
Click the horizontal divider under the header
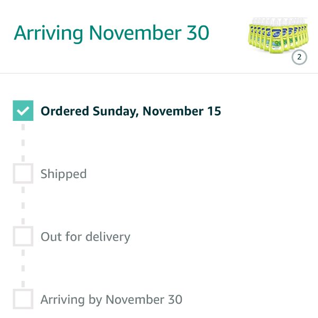[x=159, y=73]
